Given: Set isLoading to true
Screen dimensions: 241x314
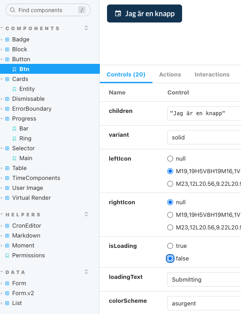Looking at the screenshot, I should (170, 246).
